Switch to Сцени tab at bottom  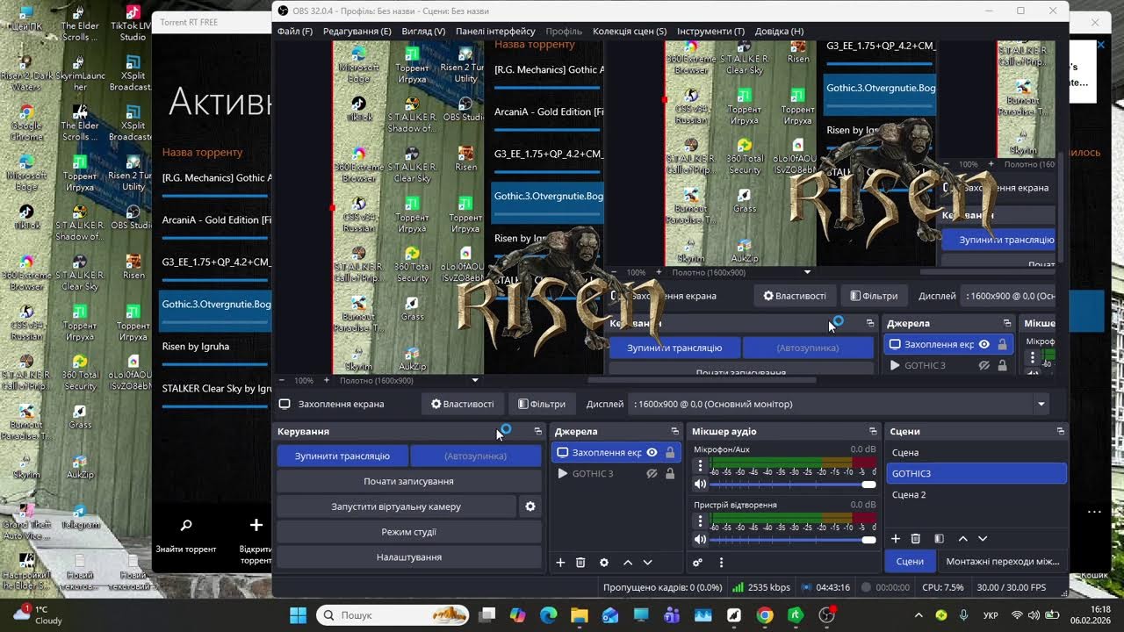[910, 562]
